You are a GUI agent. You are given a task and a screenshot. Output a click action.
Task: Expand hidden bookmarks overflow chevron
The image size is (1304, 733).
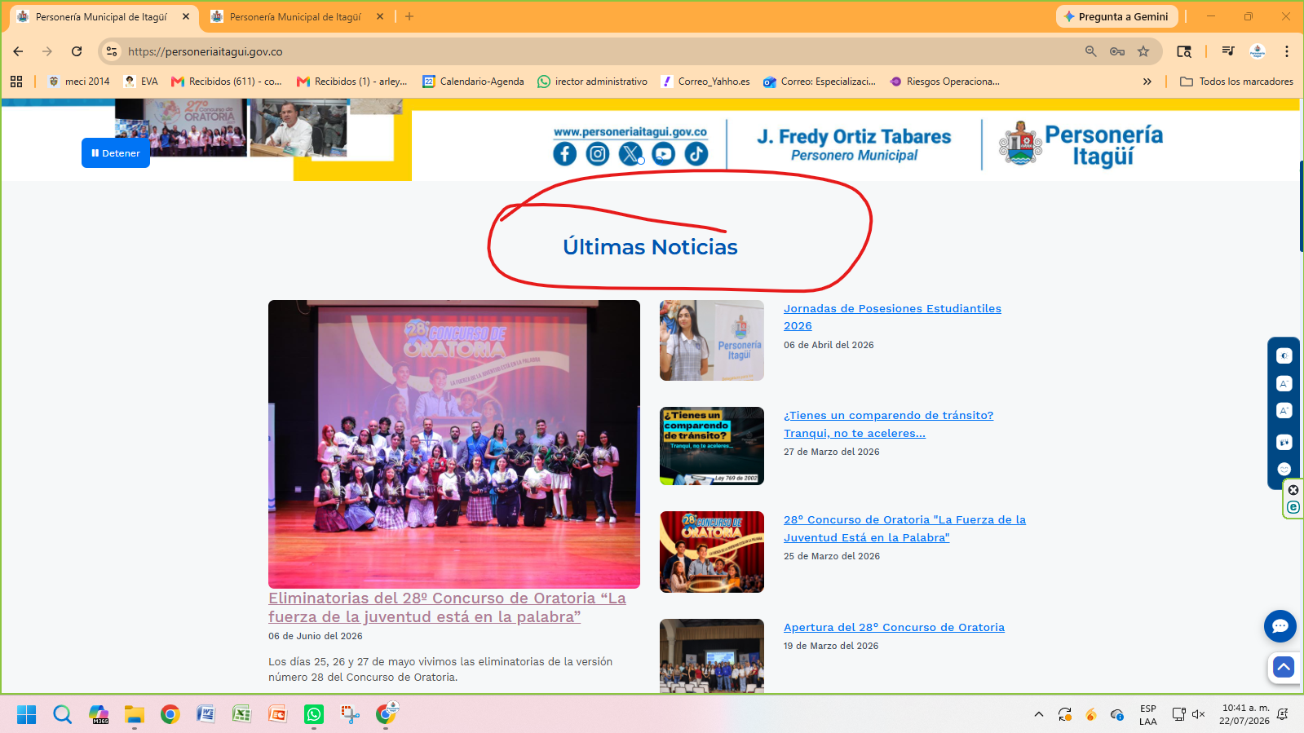click(x=1147, y=82)
